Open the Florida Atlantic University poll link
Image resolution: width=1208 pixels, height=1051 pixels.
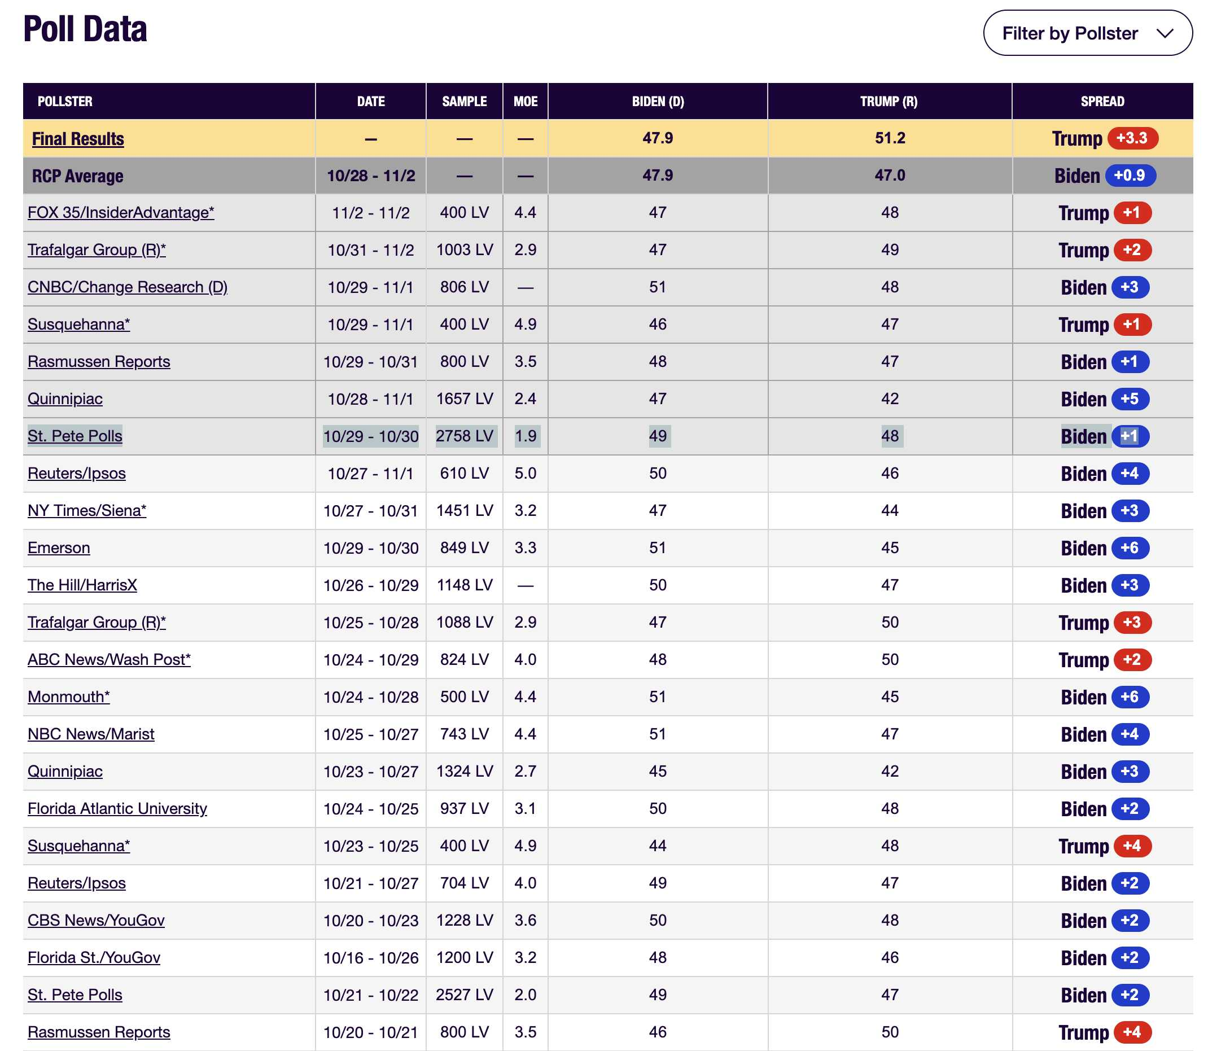pyautogui.click(x=117, y=808)
